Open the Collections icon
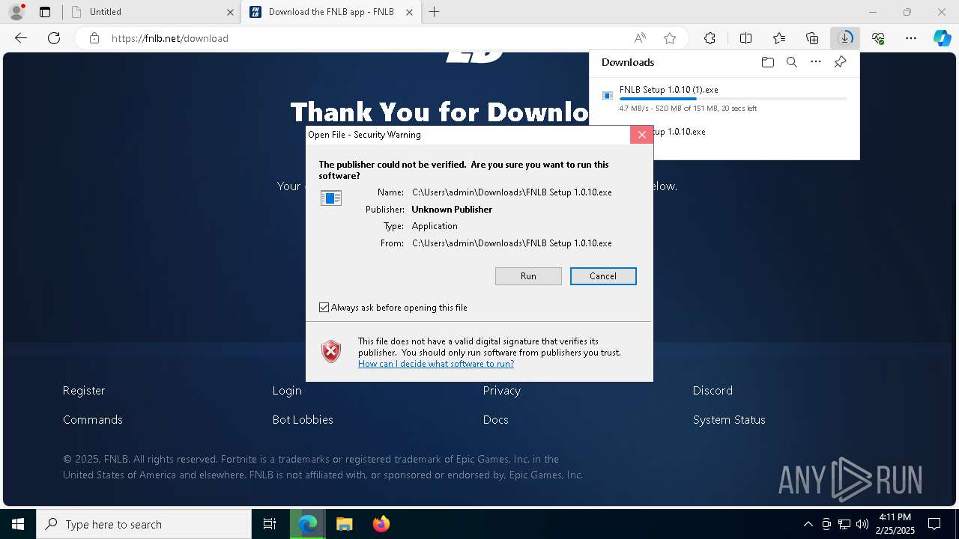959x539 pixels. tap(812, 38)
